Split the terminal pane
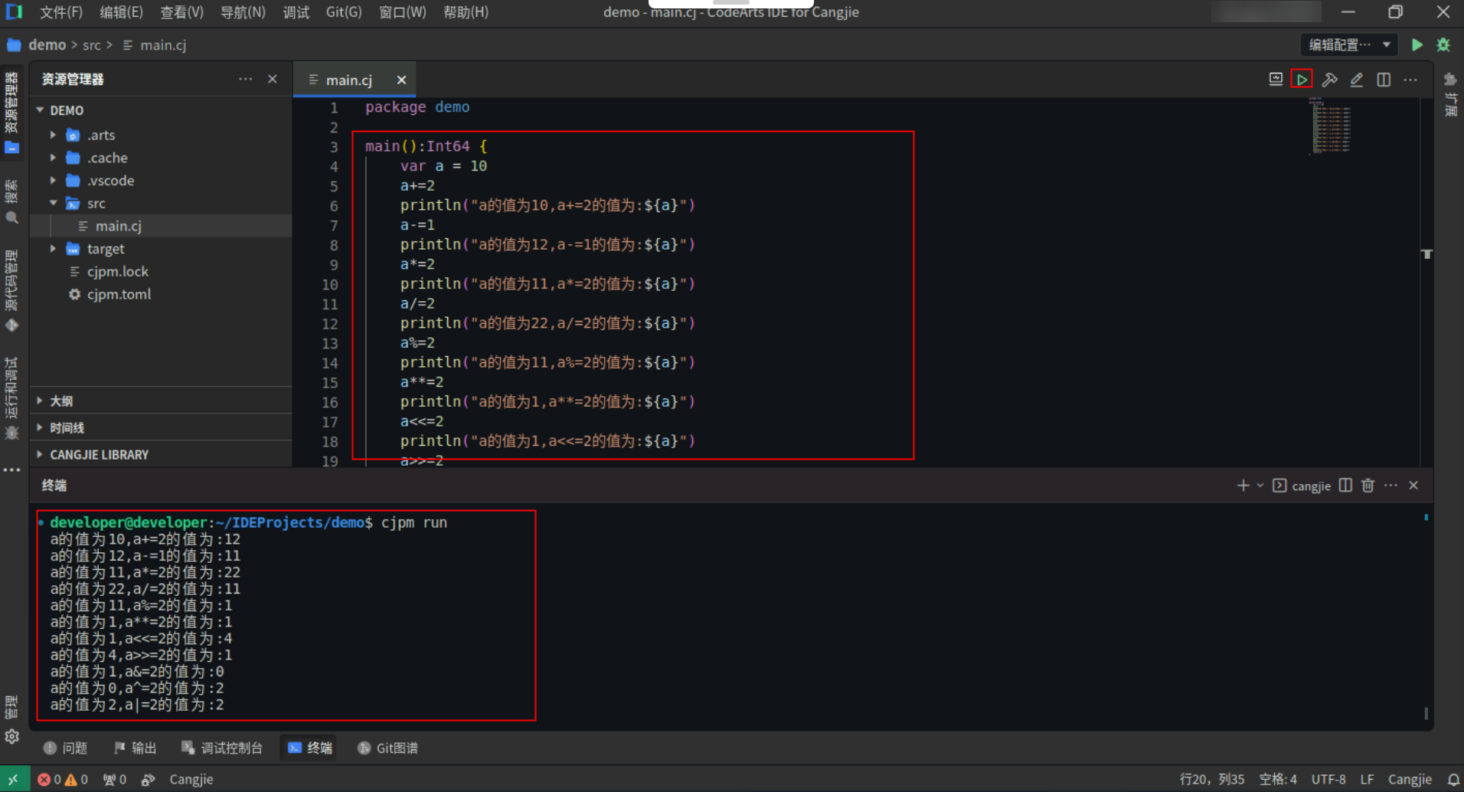 pos(1345,486)
